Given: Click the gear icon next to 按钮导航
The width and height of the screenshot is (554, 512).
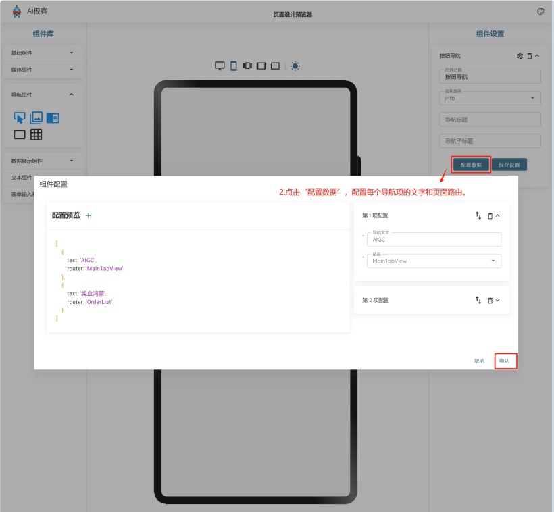Looking at the screenshot, I should coord(520,56).
